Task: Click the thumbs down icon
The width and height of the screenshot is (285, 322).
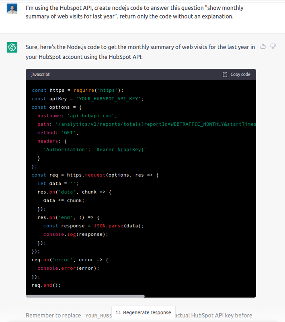Action: click(273, 46)
